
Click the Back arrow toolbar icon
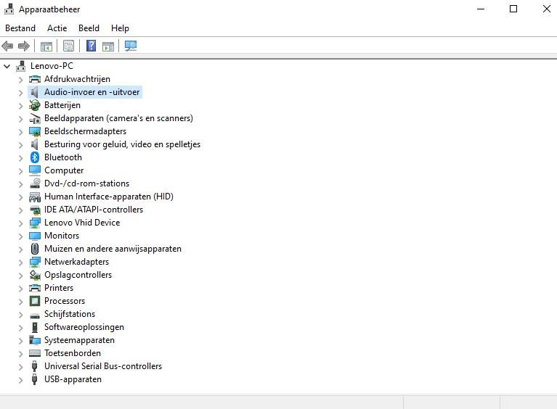click(x=7, y=46)
